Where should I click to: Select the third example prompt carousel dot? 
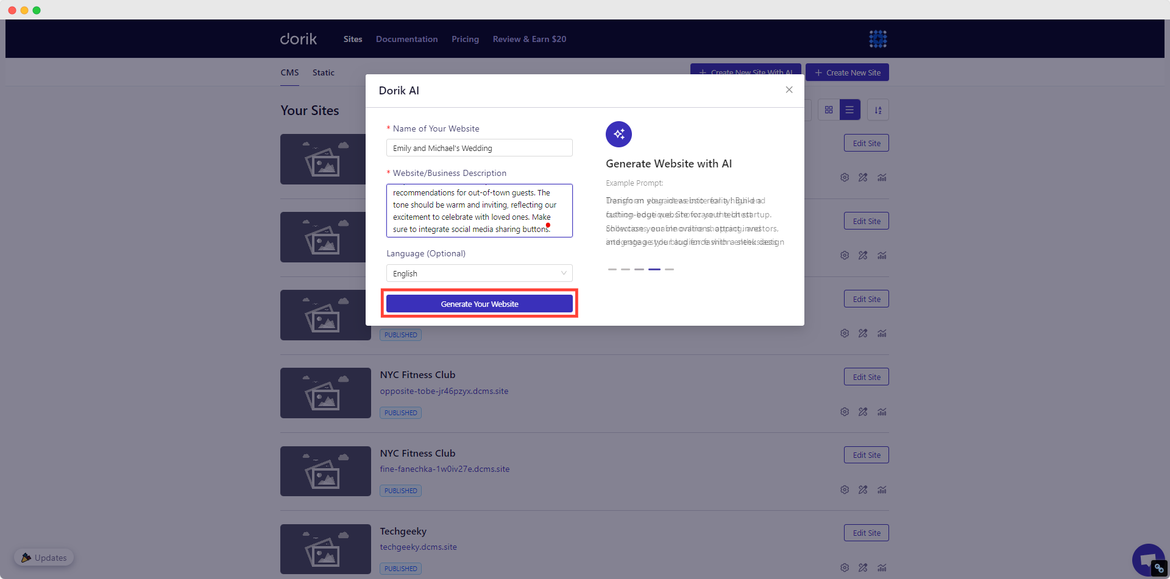639,269
